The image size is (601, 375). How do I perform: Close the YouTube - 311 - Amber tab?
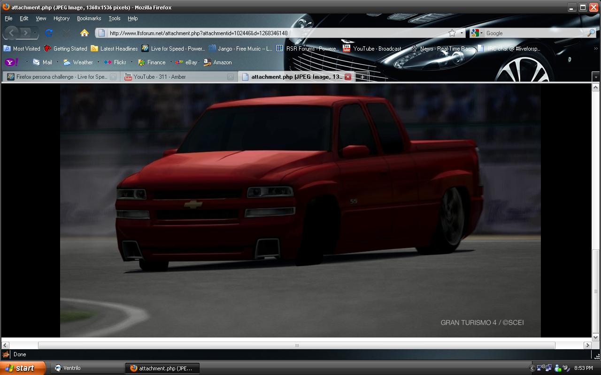coord(231,77)
